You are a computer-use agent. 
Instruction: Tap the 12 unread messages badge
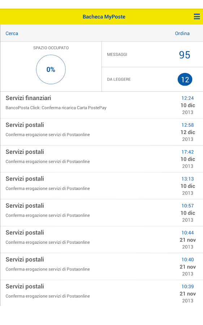[185, 79]
